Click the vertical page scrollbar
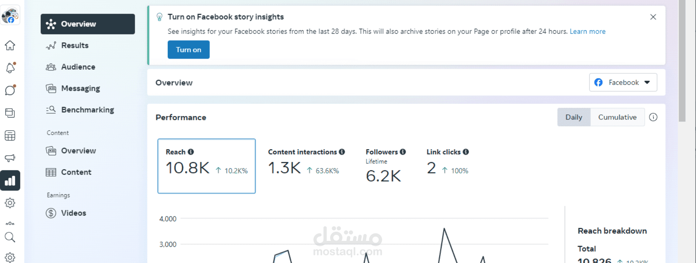 tap(682, 61)
